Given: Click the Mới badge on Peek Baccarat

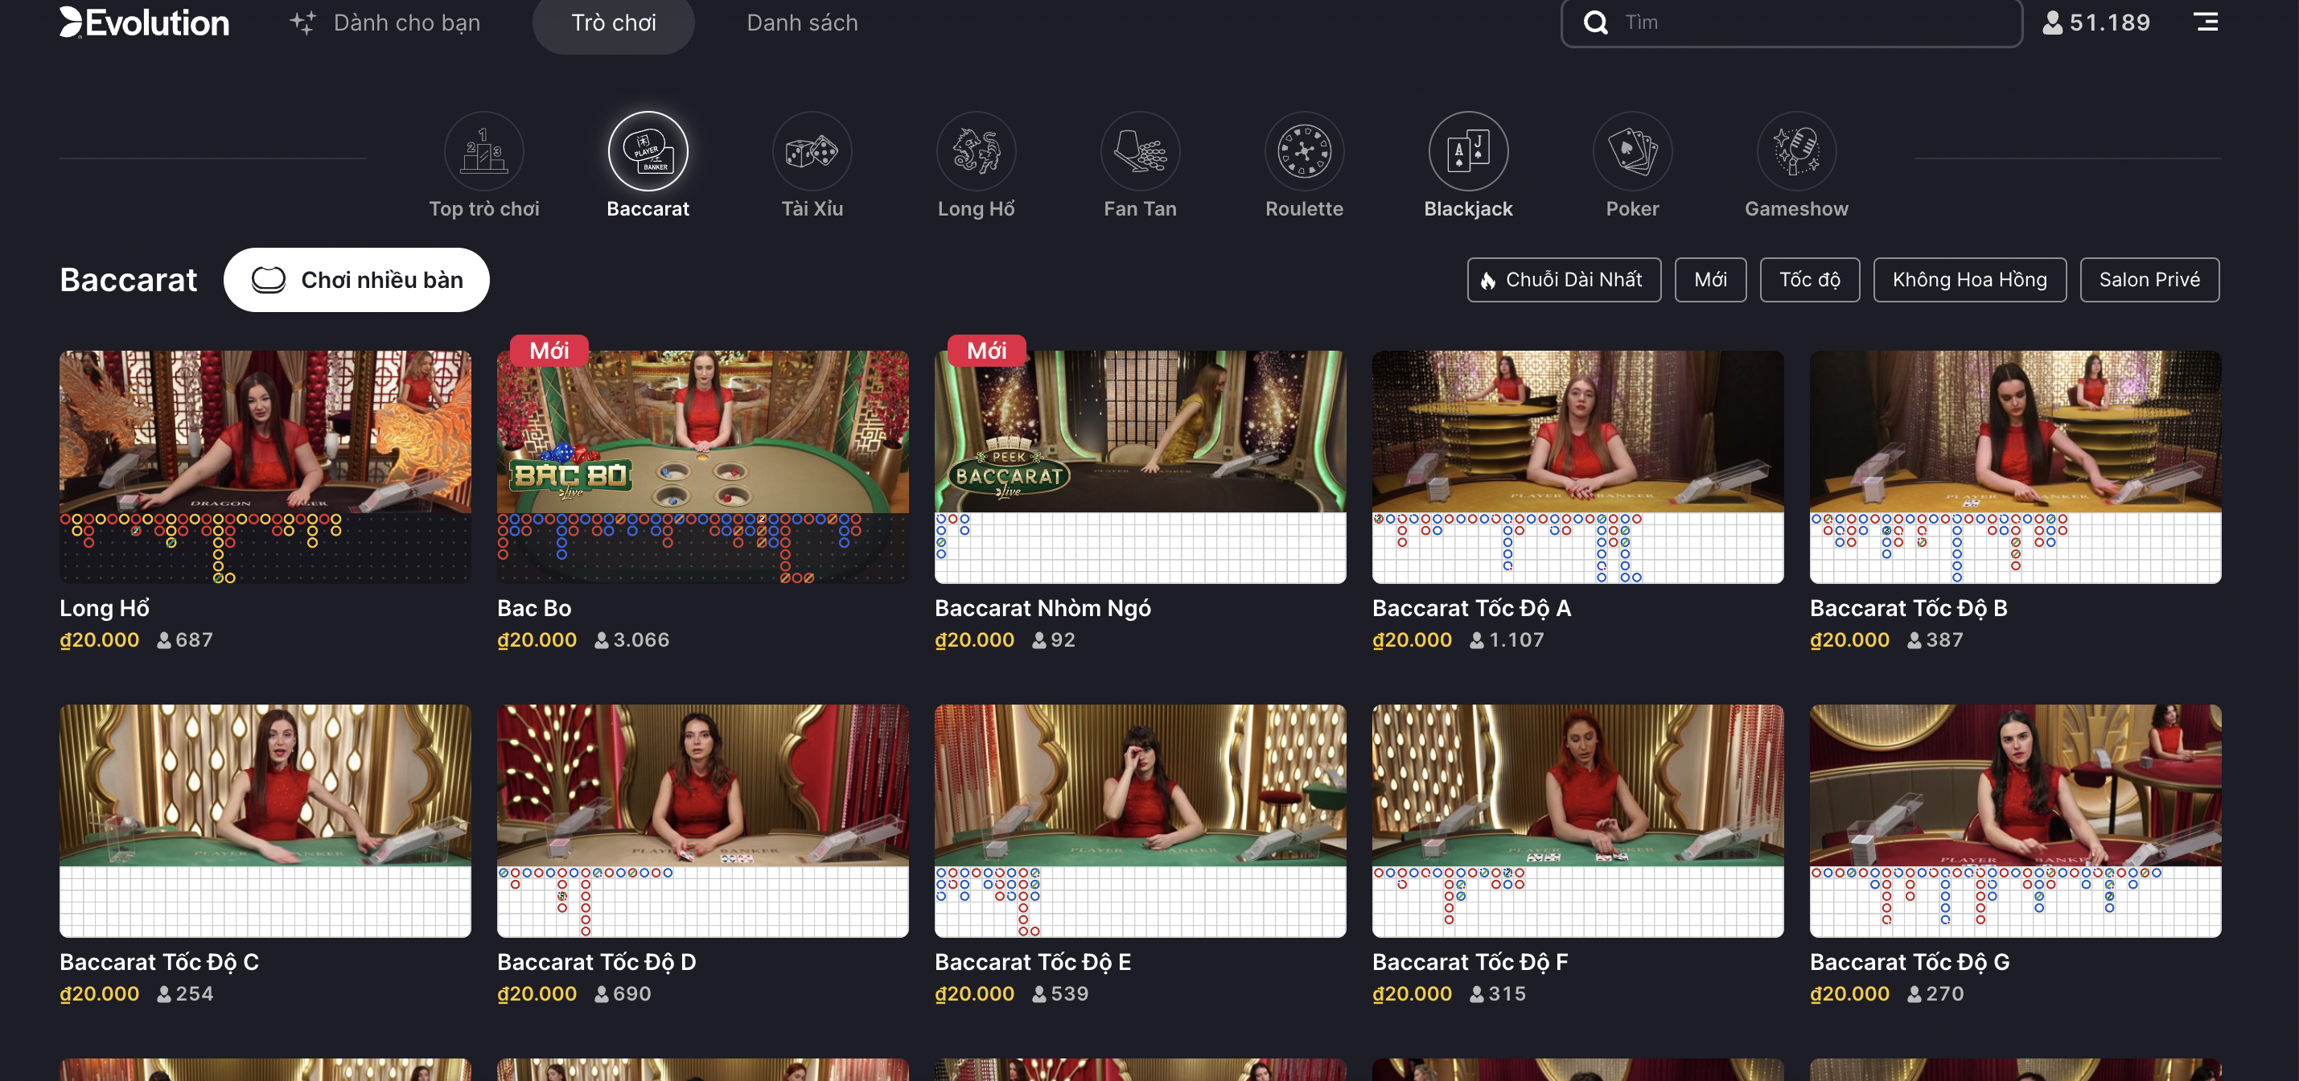Looking at the screenshot, I should 986,351.
